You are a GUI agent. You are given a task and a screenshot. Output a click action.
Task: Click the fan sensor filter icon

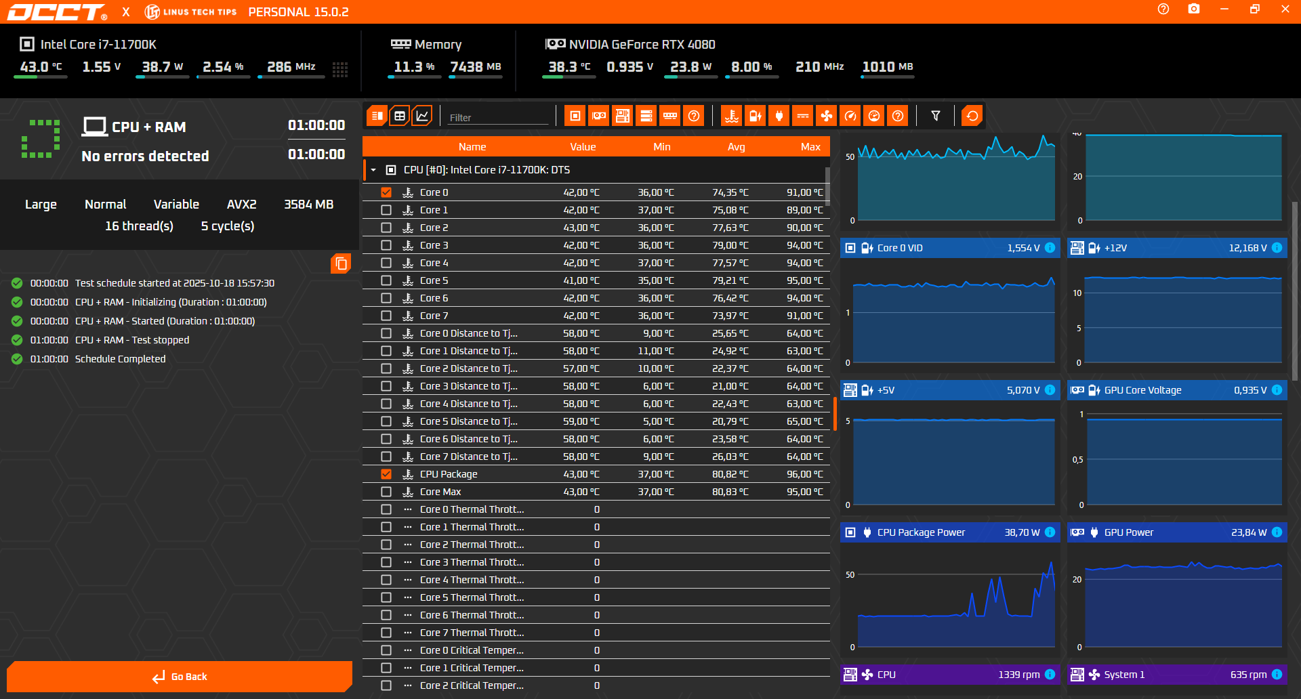(x=827, y=116)
